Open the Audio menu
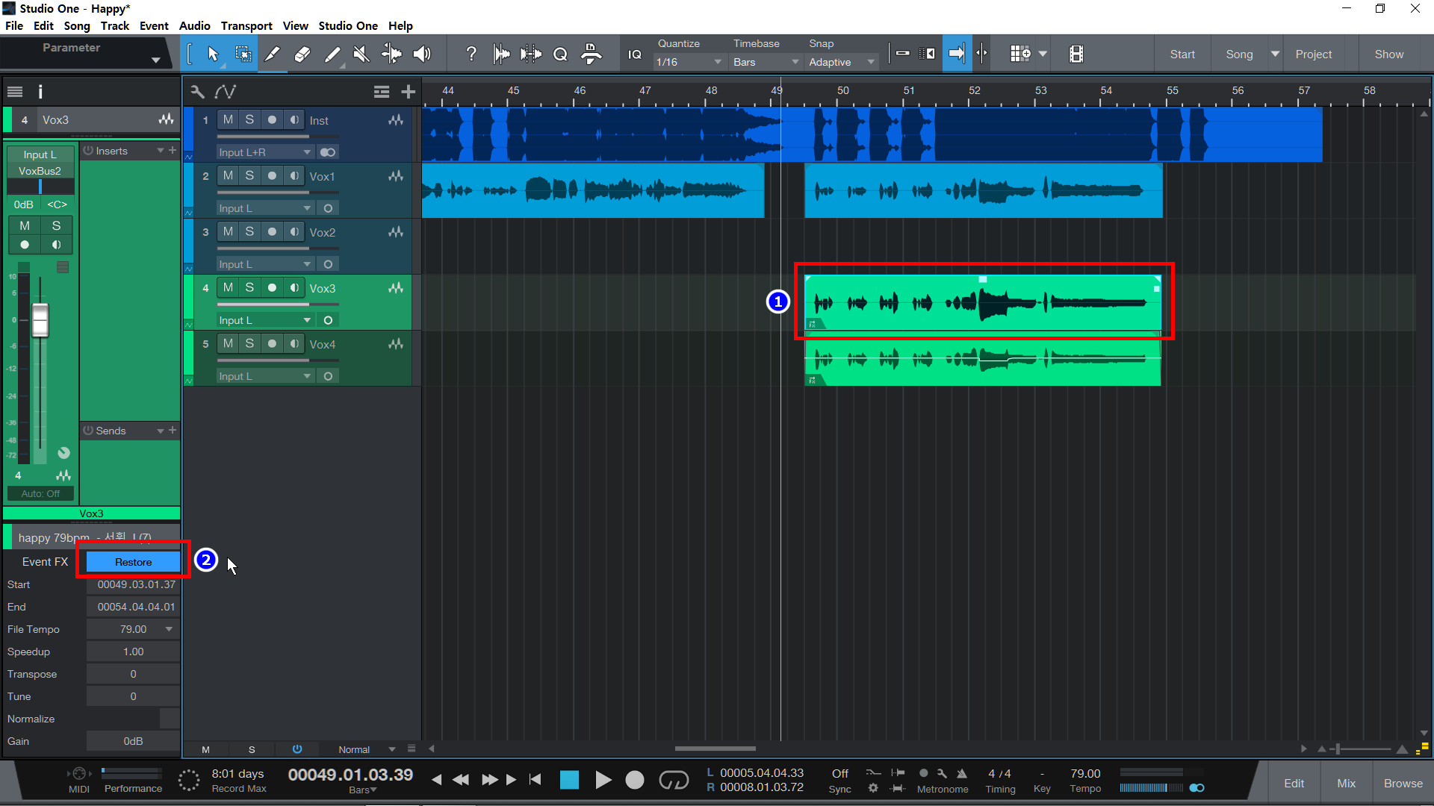 (194, 25)
